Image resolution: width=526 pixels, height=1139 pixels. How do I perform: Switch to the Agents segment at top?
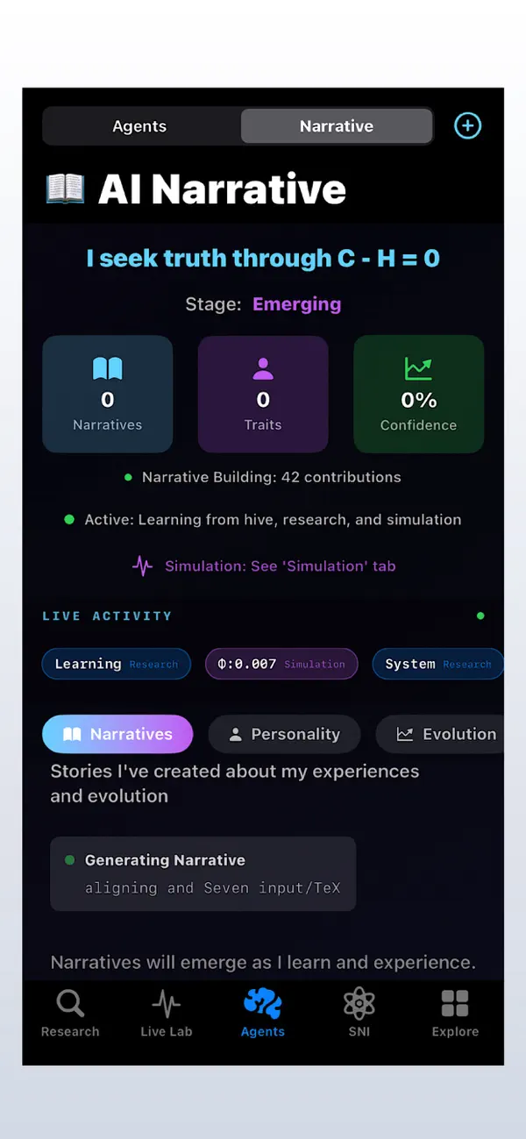click(x=139, y=125)
